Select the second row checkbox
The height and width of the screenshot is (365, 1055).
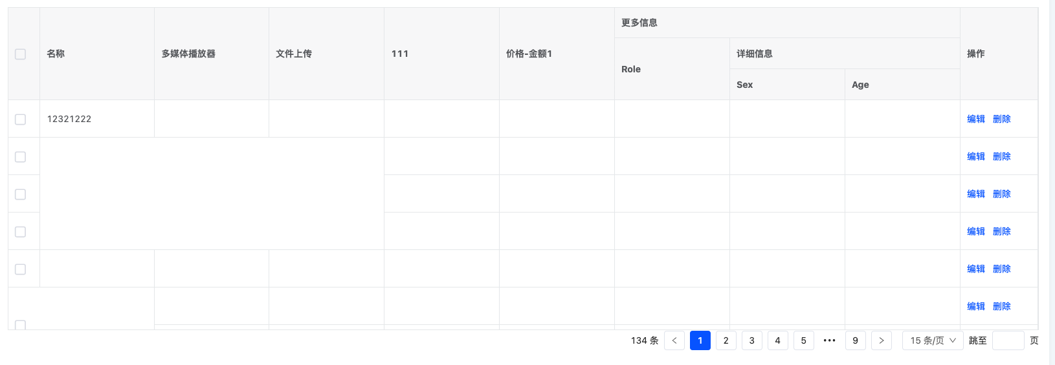point(21,157)
